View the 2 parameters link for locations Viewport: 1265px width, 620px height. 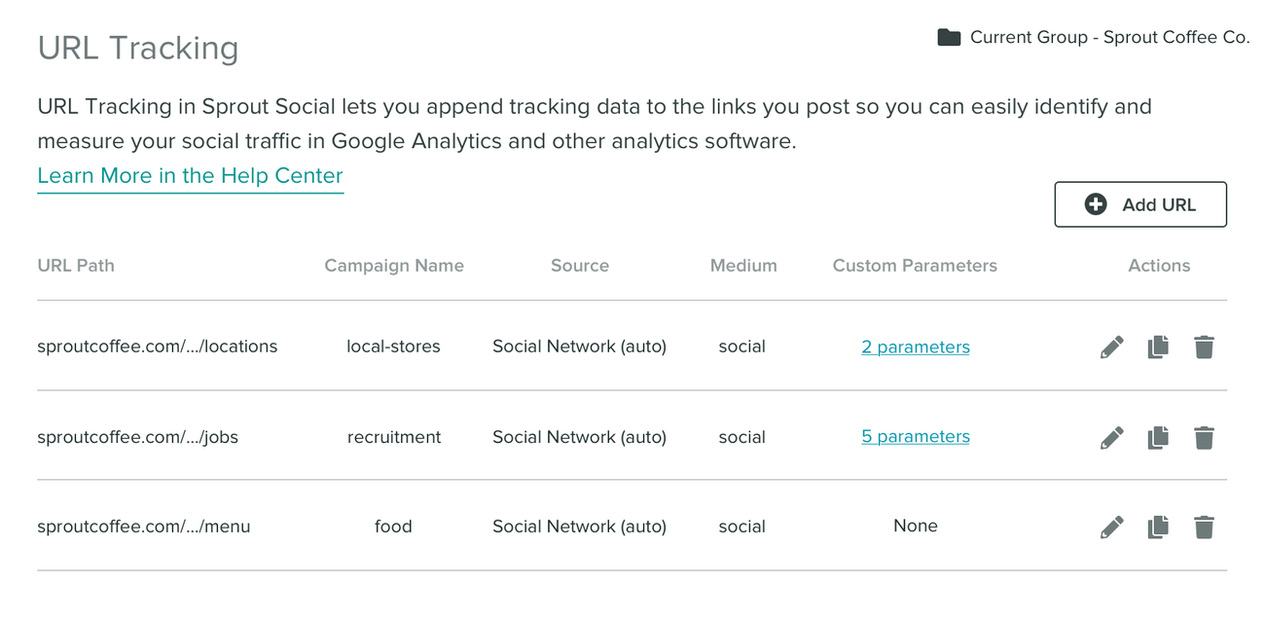(916, 347)
